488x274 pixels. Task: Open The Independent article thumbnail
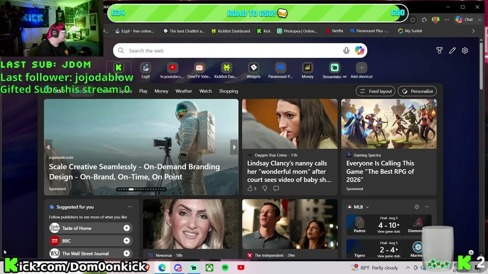(290, 225)
